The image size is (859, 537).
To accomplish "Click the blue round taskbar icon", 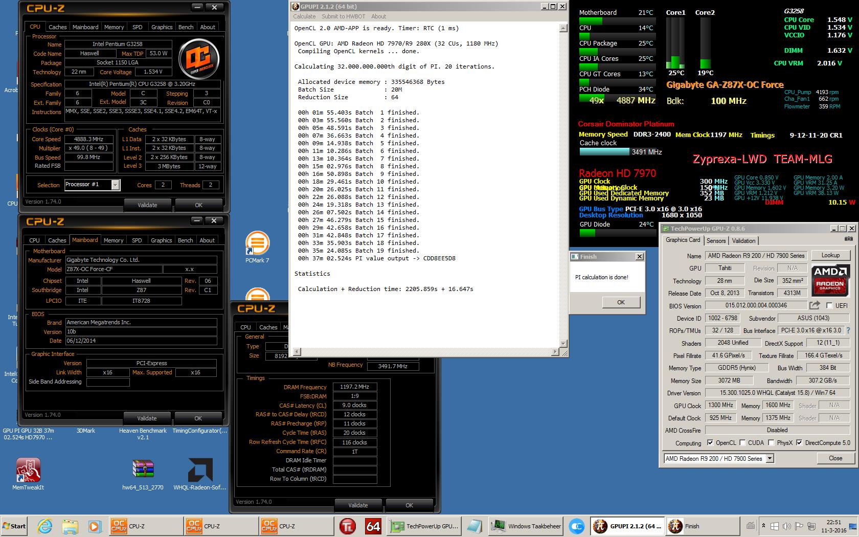I will pyautogui.click(x=577, y=526).
